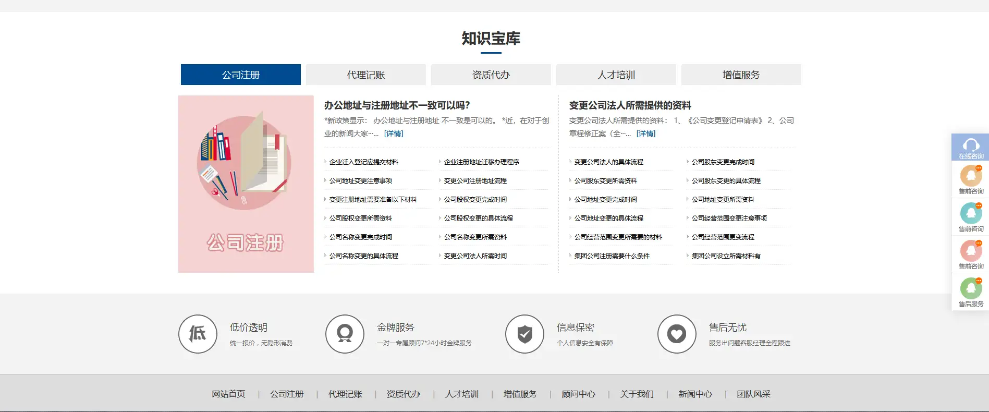This screenshot has height=412, width=989.
Task: Open the green 售后服务 avatar icon
Action: pos(971,289)
